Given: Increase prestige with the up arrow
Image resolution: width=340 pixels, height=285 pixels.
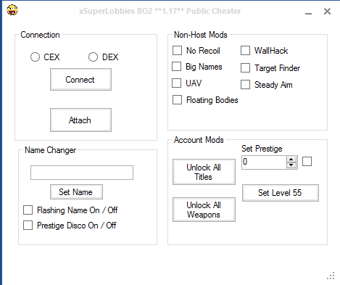Looking at the screenshot, I should tap(291, 160).
